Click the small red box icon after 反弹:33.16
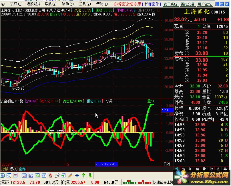Screen dimensions: 231x186 point(158,10)
